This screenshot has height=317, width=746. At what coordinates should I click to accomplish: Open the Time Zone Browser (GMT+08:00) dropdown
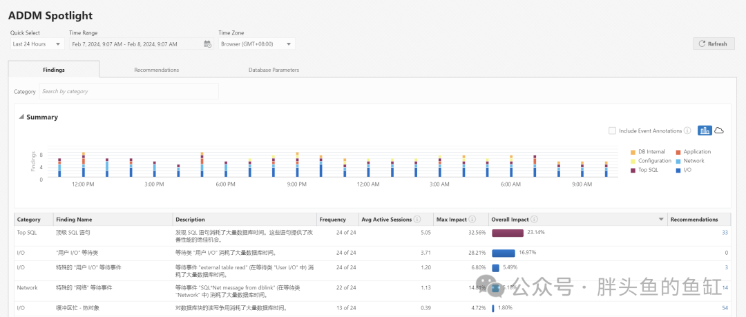coord(257,44)
